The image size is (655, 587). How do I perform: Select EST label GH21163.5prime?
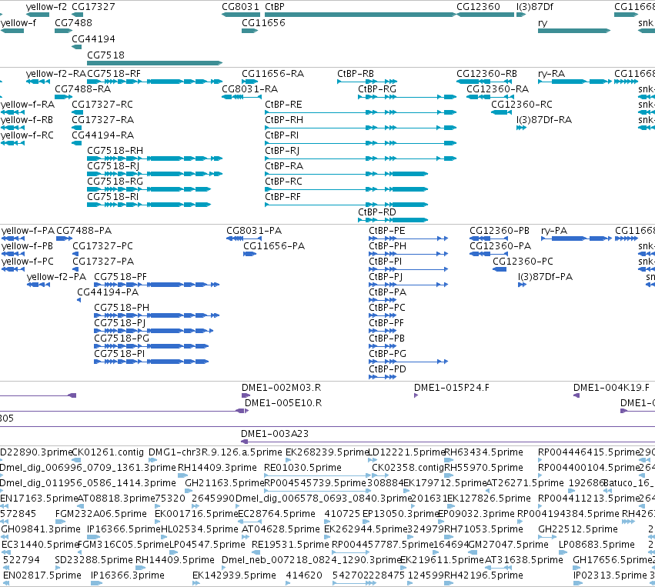(x=225, y=483)
